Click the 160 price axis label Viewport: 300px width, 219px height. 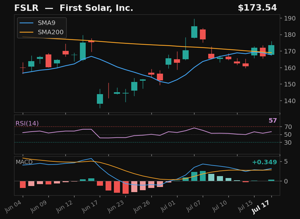pyautogui.click(x=290, y=68)
